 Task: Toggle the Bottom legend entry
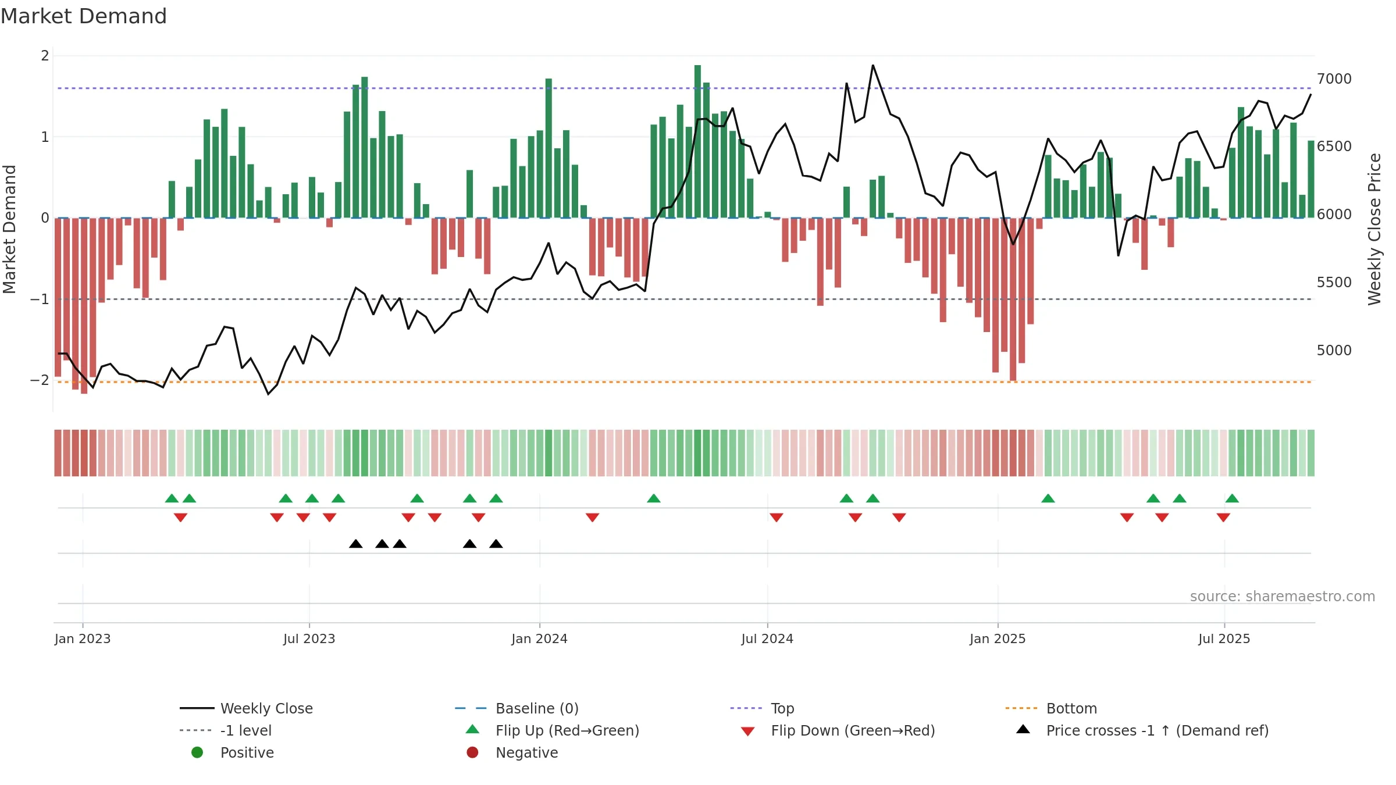[x=1051, y=708]
